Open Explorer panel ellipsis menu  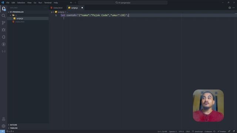point(45,8)
